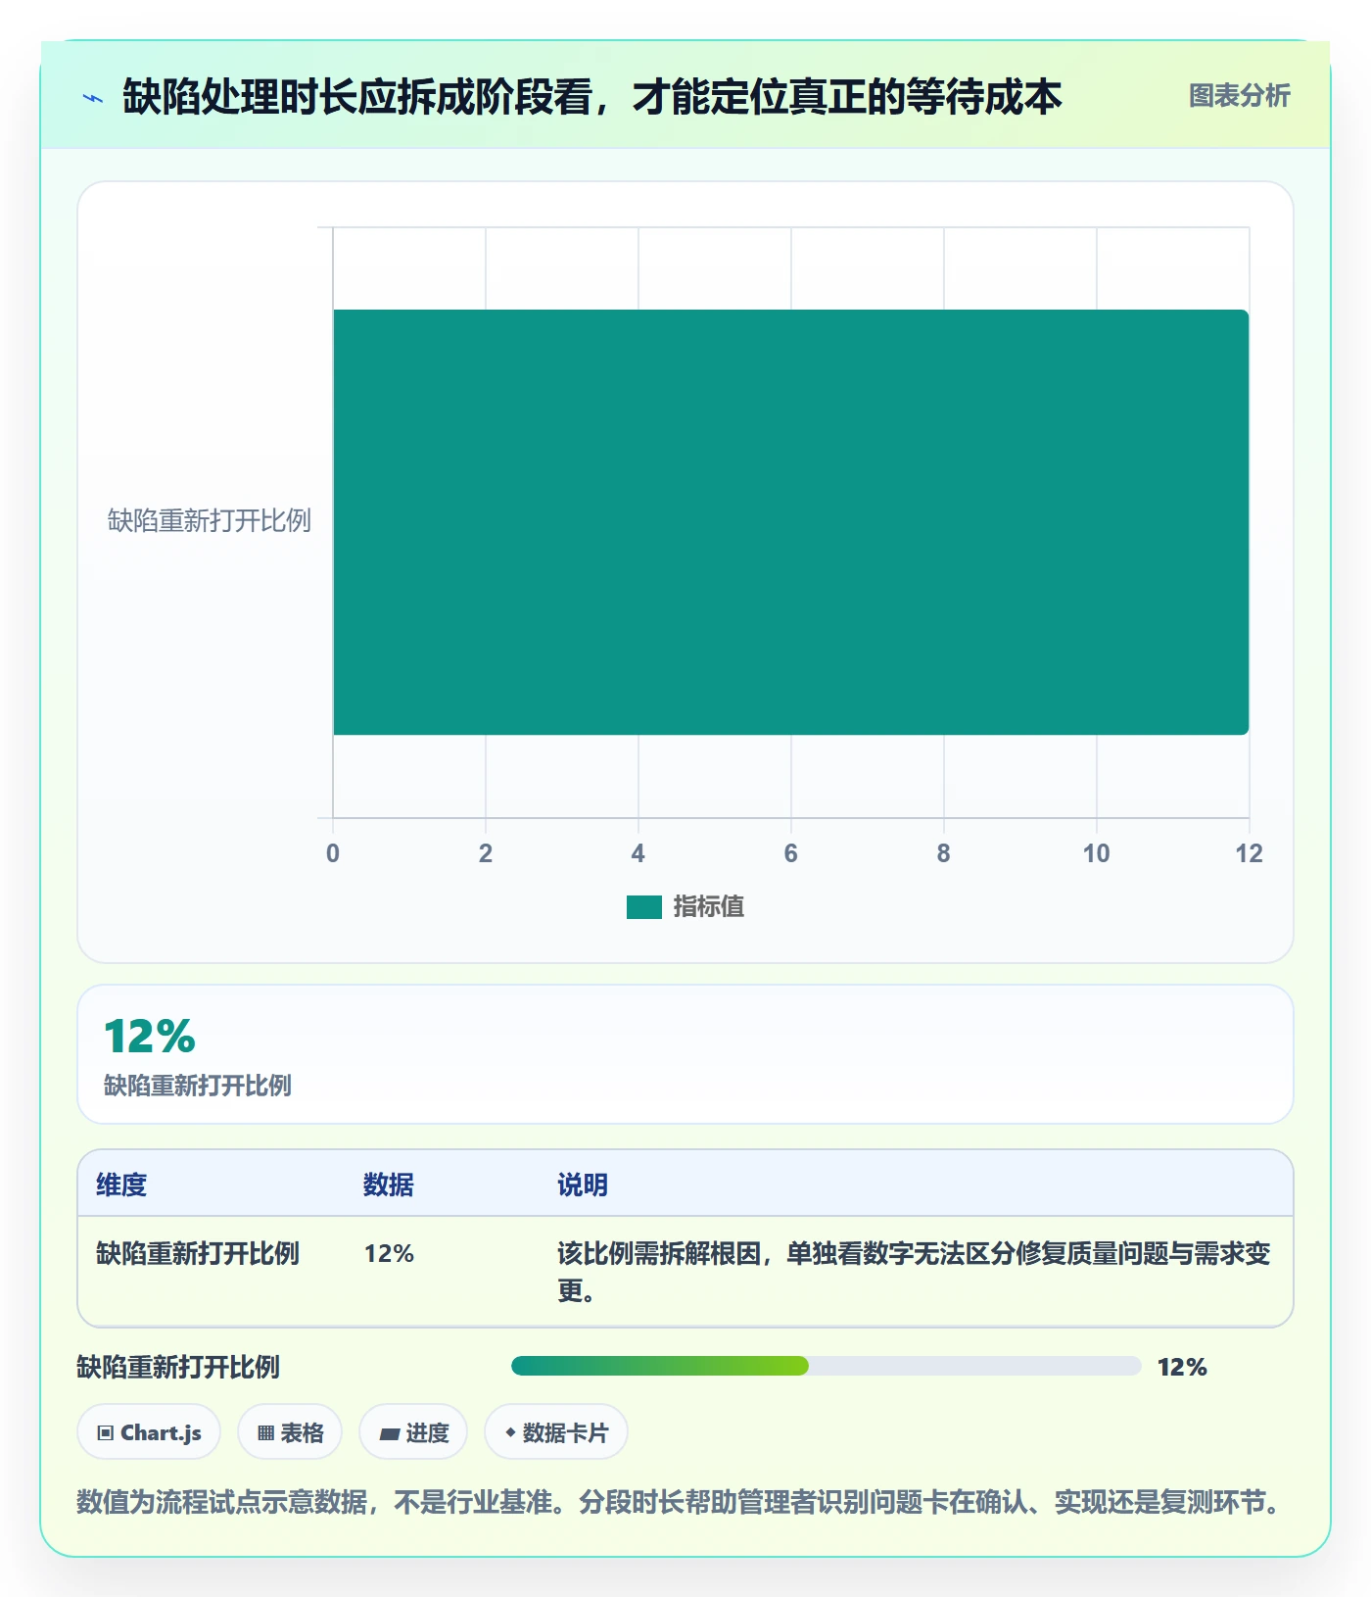1371x1597 pixels.
Task: Click the x-axis tick label 10
Action: point(1096,853)
